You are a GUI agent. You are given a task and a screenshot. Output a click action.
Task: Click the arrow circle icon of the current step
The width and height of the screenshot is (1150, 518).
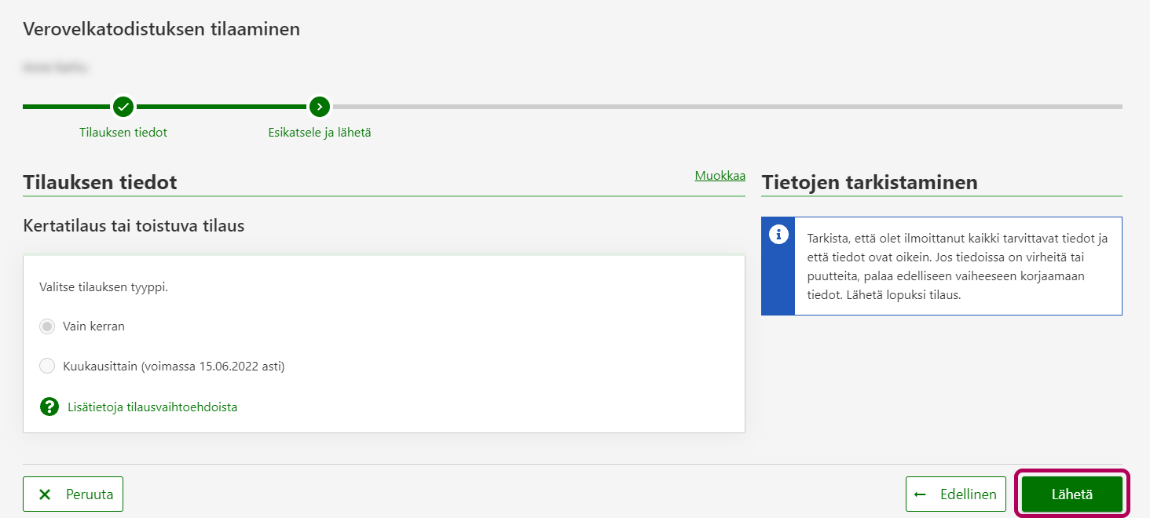(319, 106)
